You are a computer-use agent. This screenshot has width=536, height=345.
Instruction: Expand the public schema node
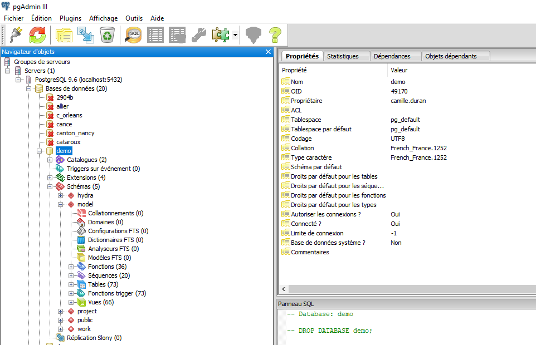pos(61,320)
